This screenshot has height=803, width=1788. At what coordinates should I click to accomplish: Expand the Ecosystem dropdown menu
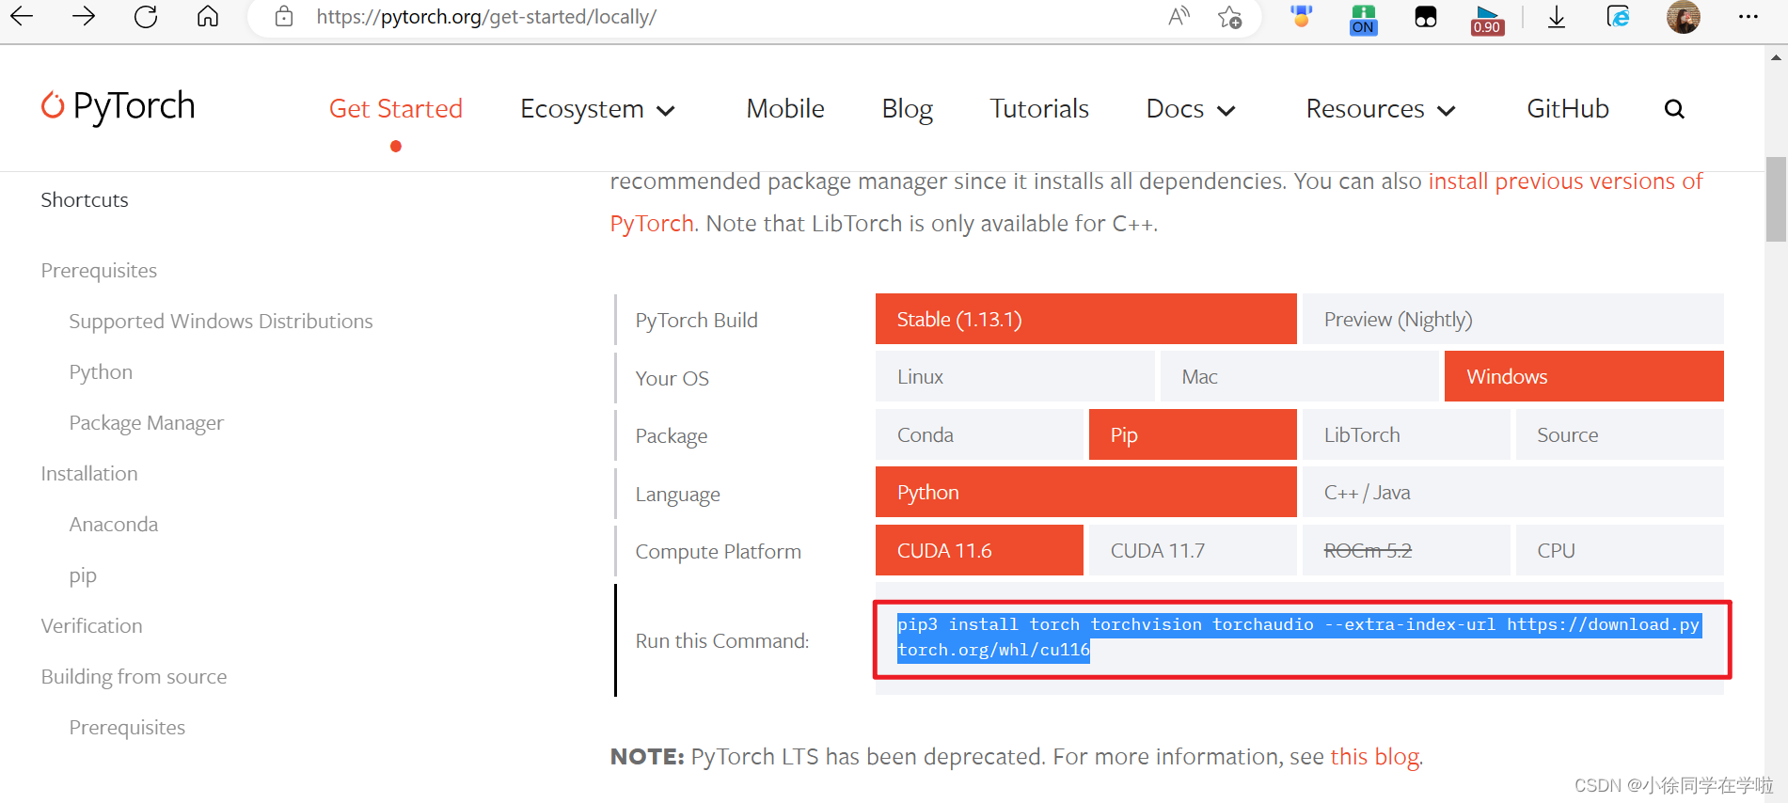point(597,109)
